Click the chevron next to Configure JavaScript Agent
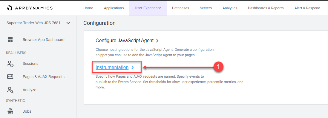328x118 pixels. point(157,40)
